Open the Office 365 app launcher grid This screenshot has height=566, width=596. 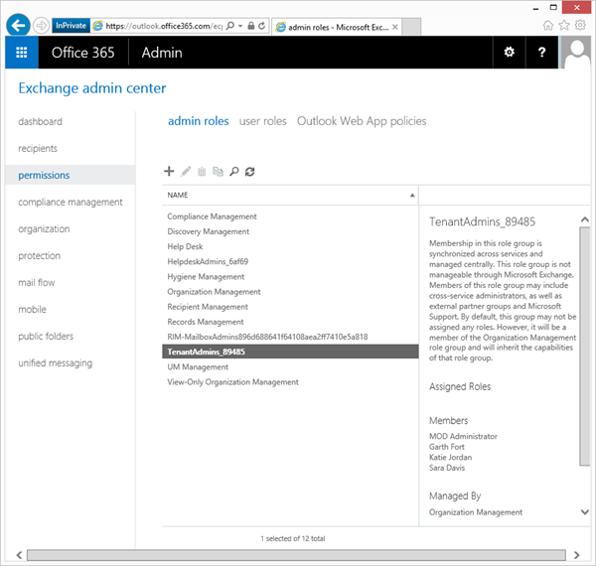(22, 53)
